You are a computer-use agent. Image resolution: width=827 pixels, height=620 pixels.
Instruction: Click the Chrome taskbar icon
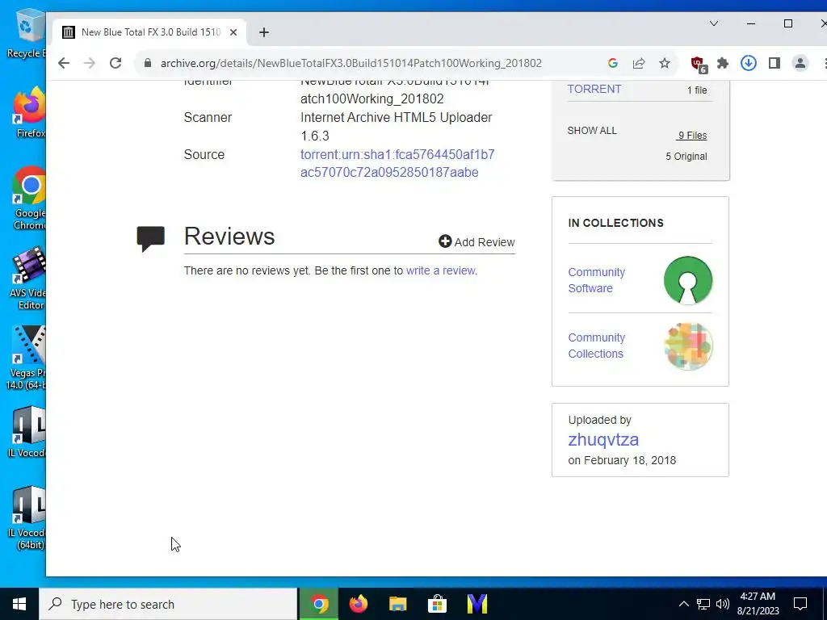[x=318, y=604]
